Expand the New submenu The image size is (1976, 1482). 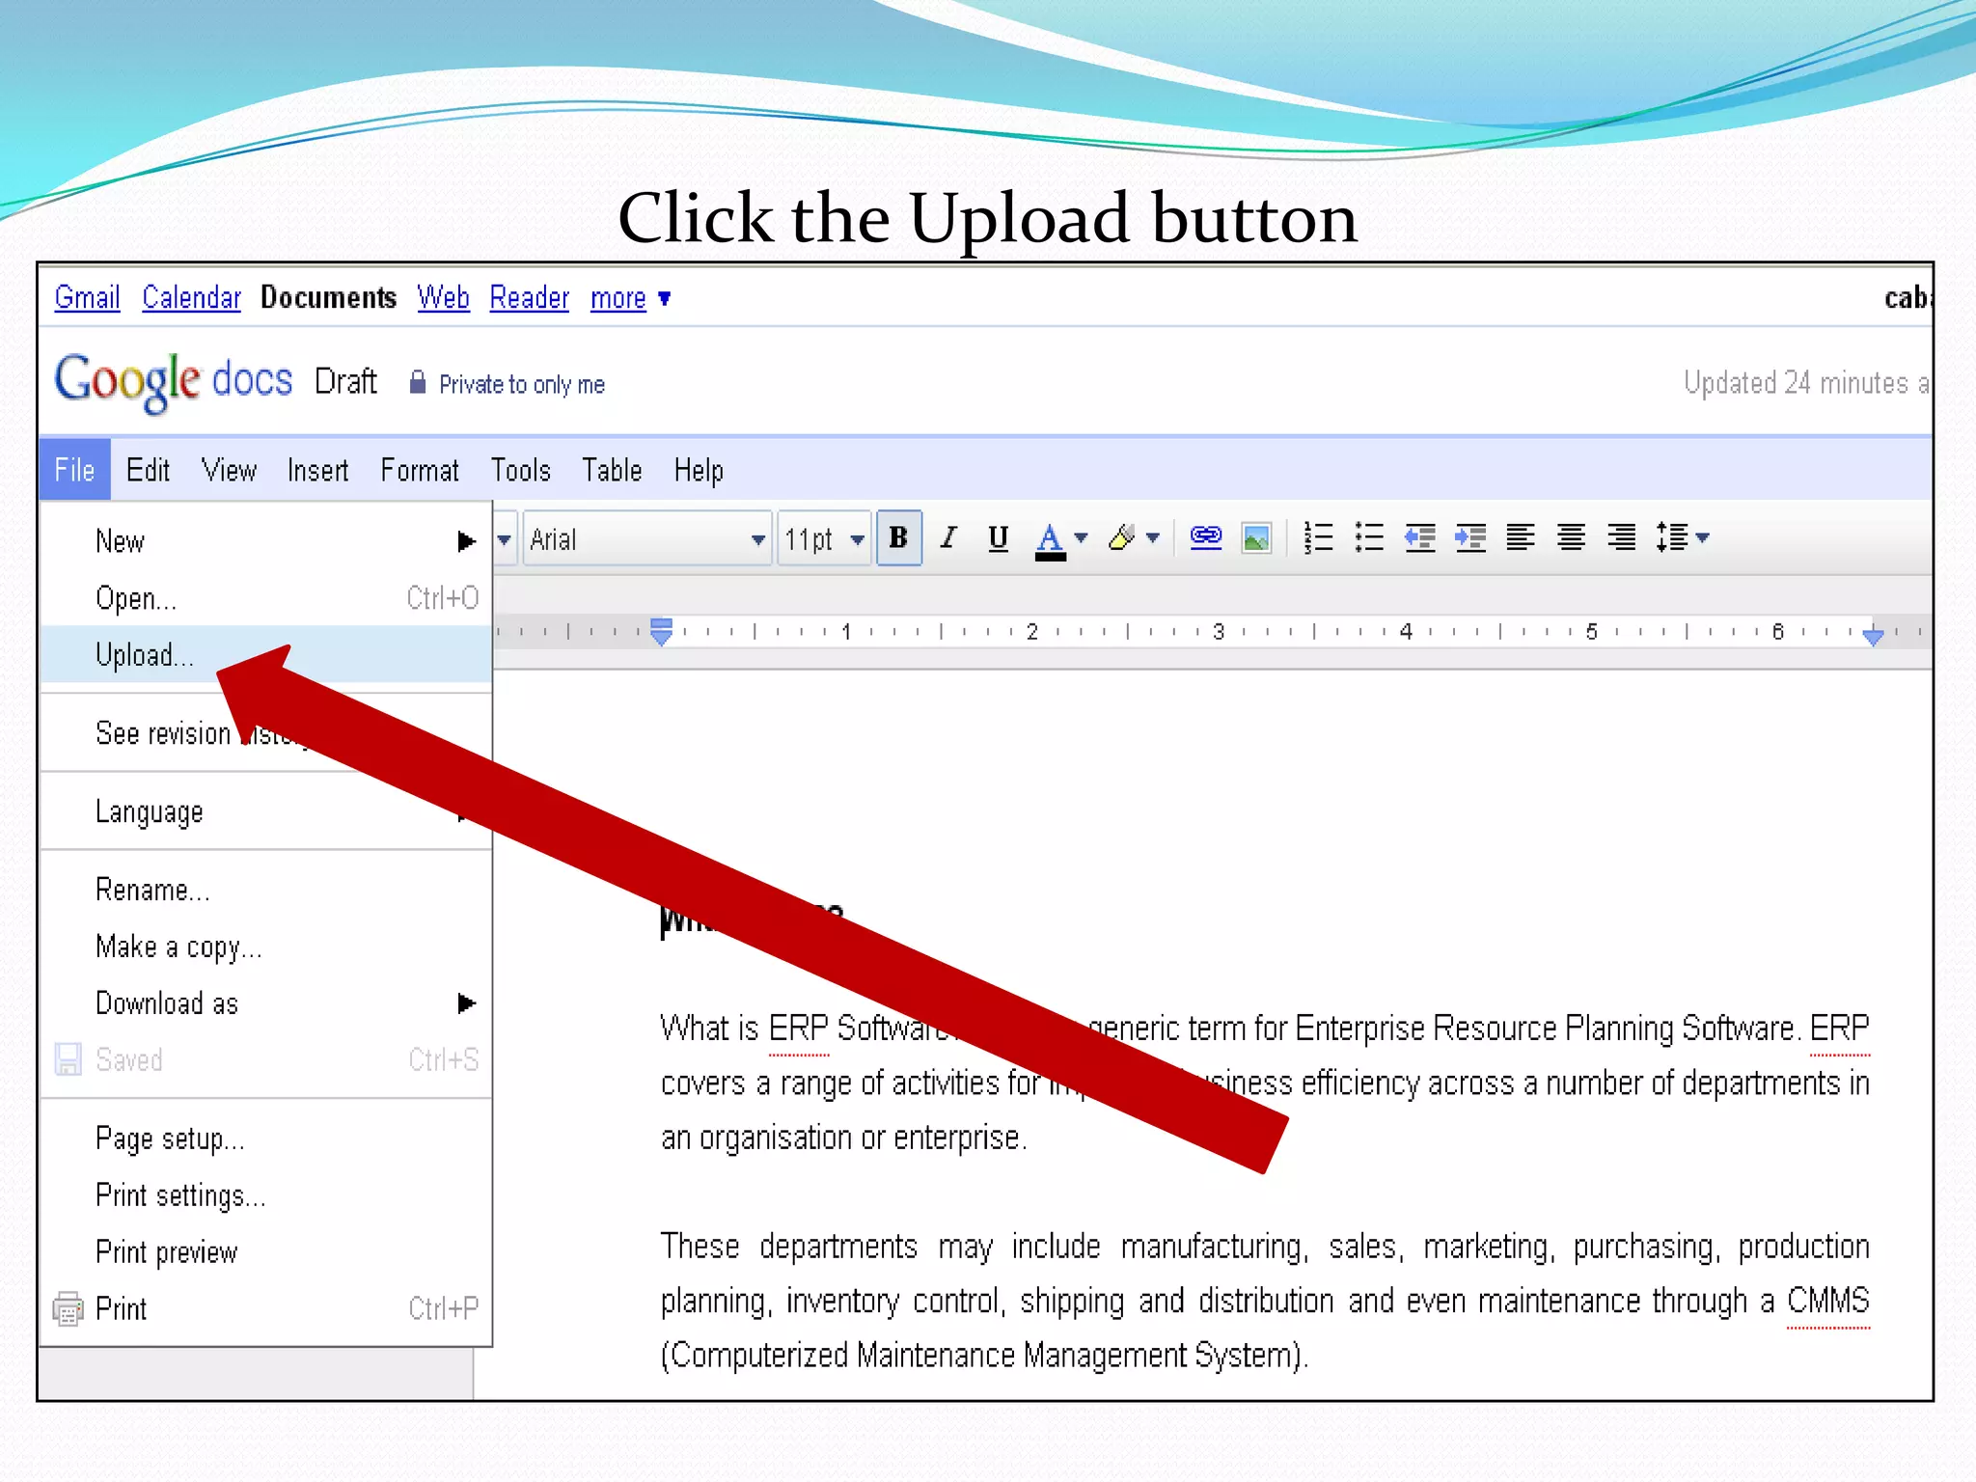point(266,540)
